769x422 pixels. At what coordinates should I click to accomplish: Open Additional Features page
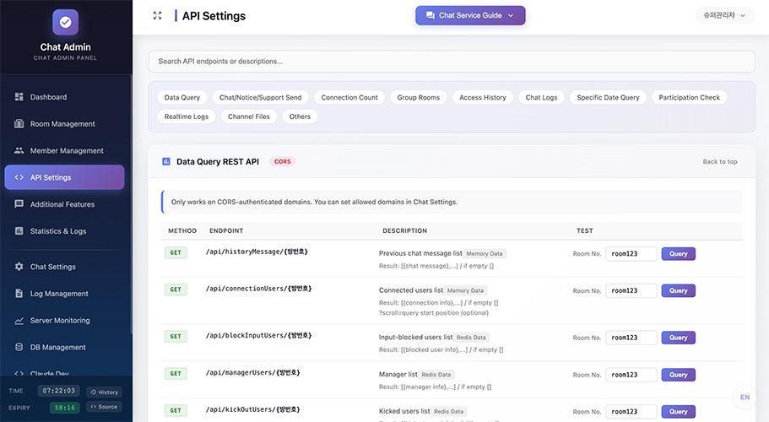[x=64, y=204]
